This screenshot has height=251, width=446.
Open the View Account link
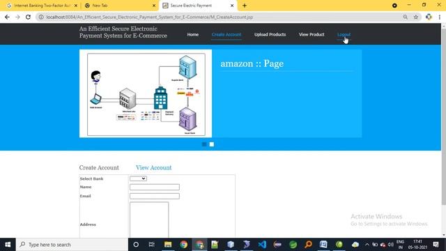click(153, 167)
